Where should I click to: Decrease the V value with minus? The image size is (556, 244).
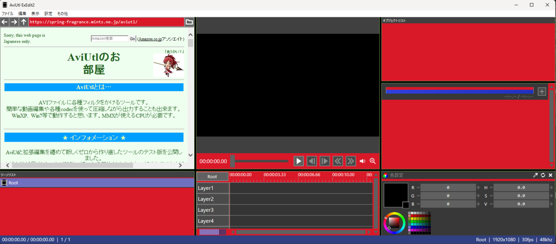click(x=491, y=204)
